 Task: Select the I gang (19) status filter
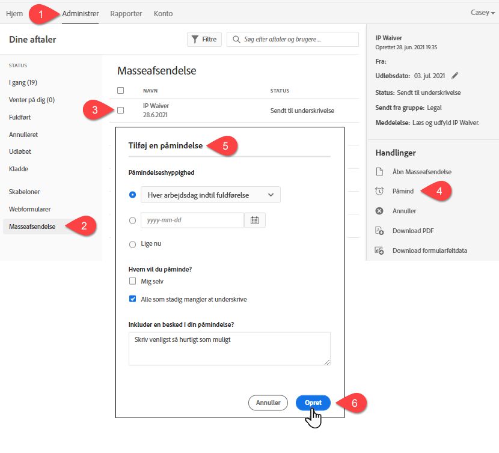point(23,82)
